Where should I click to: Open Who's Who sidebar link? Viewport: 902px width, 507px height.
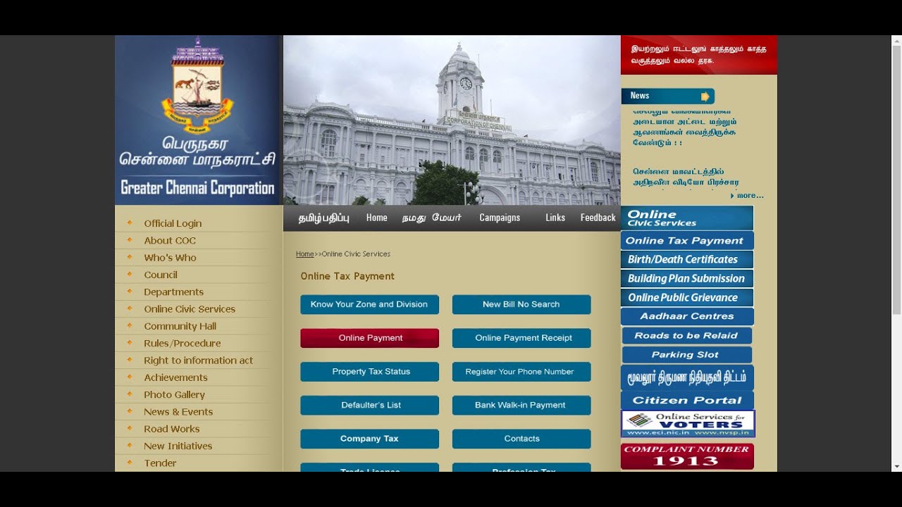[170, 258]
